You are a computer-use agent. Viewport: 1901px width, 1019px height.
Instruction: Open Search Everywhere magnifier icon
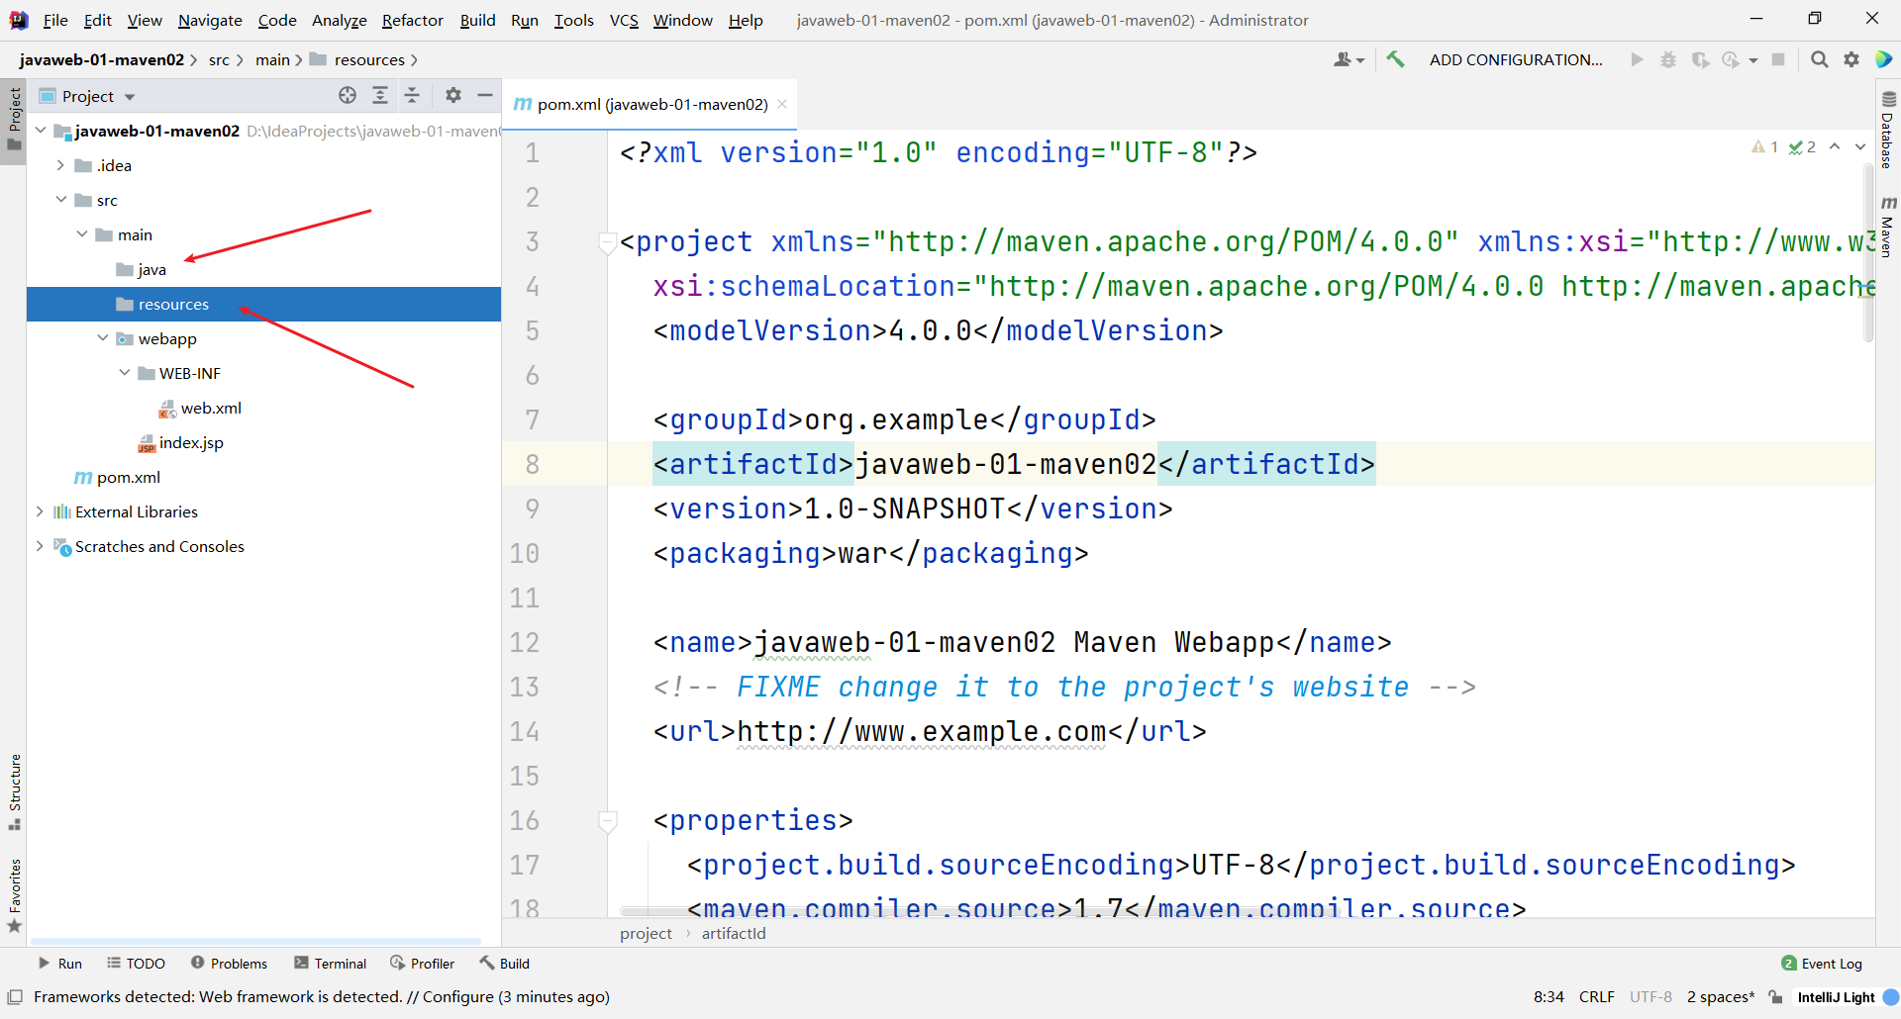tap(1819, 59)
